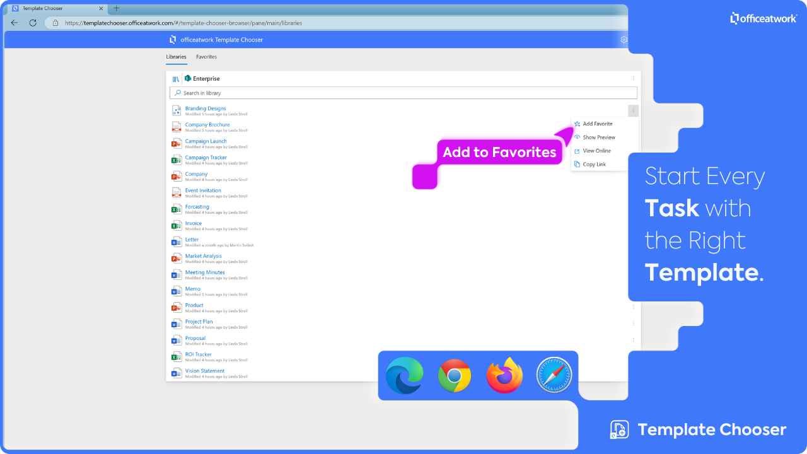Open the three-dot menu for Product
The width and height of the screenshot is (807, 454).
click(634, 307)
